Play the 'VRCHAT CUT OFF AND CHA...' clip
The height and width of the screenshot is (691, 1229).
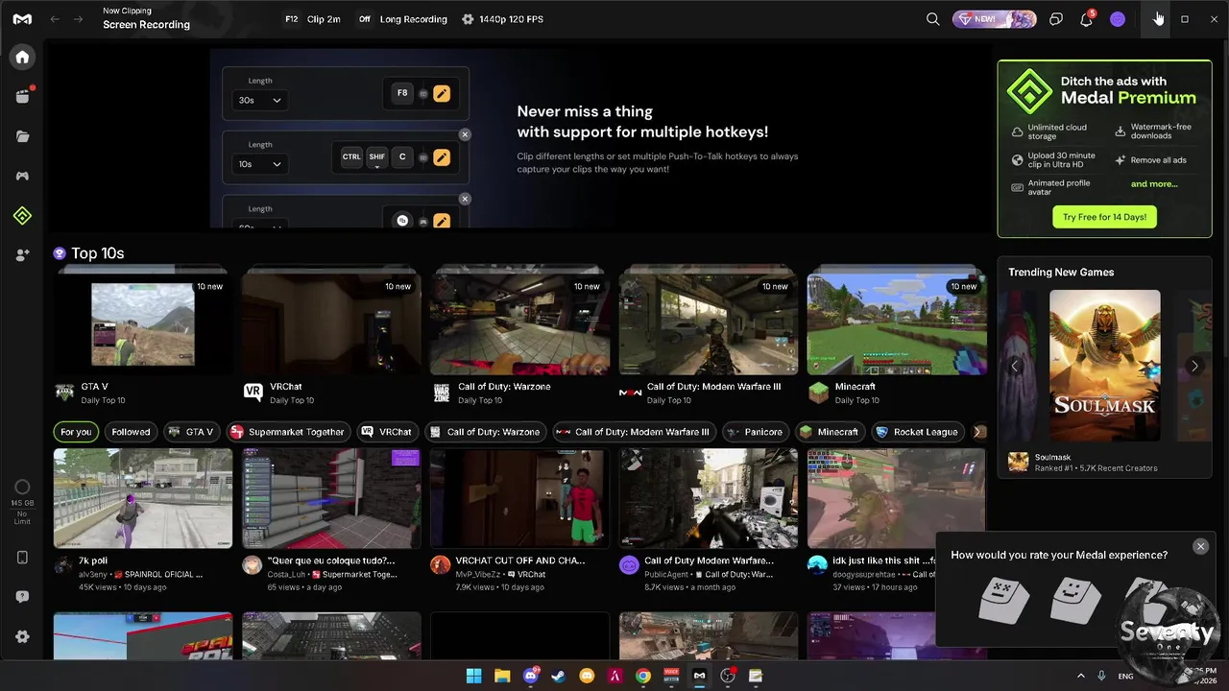pos(519,498)
